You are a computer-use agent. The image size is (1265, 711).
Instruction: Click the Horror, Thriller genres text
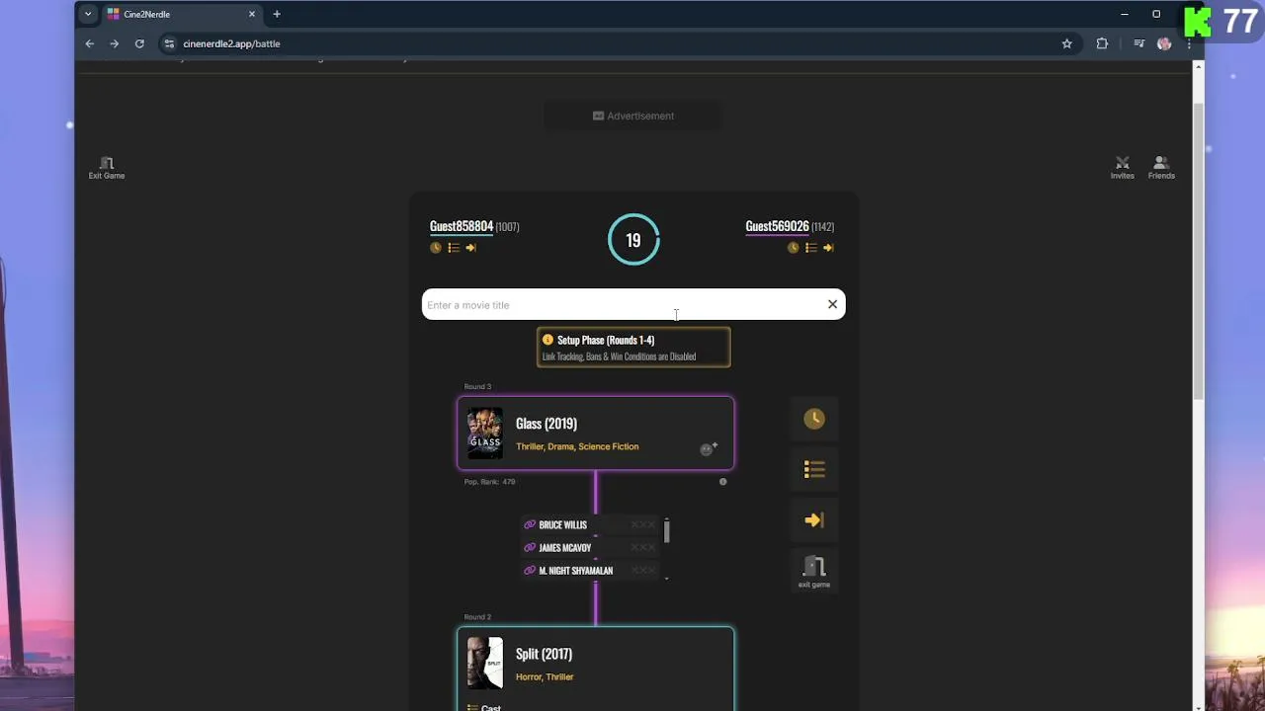pyautogui.click(x=545, y=676)
